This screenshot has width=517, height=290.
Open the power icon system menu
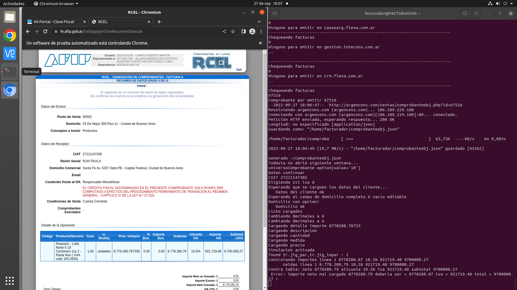click(x=505, y=3)
